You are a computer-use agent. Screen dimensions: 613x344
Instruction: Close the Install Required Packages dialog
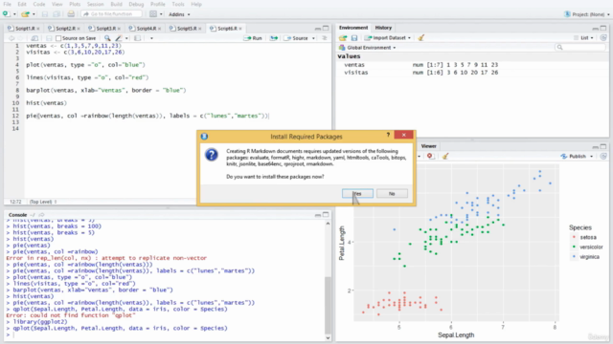(x=403, y=135)
